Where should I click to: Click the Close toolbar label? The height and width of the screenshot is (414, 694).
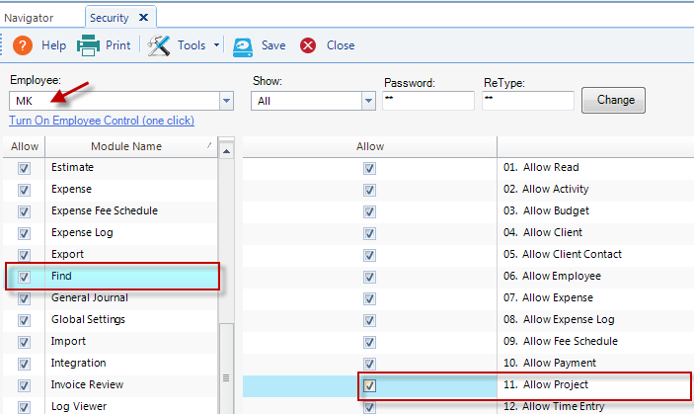click(341, 45)
